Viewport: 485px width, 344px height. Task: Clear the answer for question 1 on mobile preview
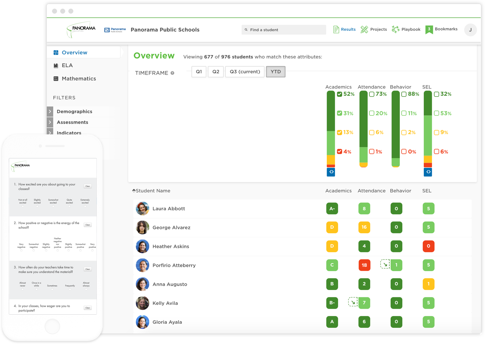pyautogui.click(x=87, y=186)
